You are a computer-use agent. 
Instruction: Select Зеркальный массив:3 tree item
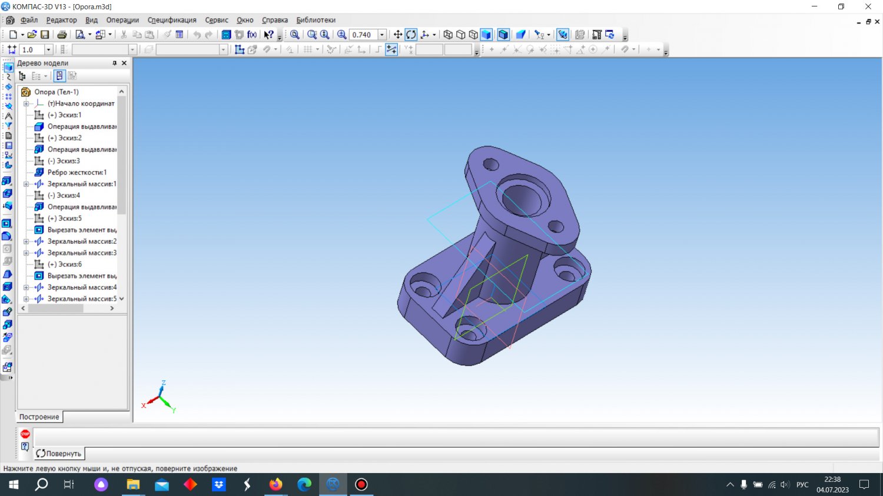(82, 253)
